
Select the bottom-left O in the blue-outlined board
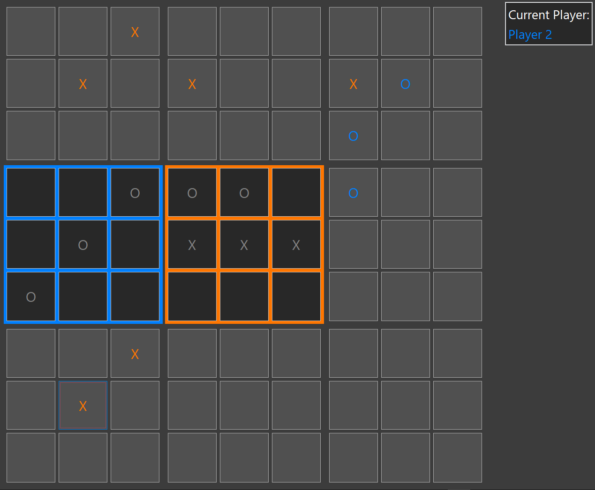pos(31,297)
